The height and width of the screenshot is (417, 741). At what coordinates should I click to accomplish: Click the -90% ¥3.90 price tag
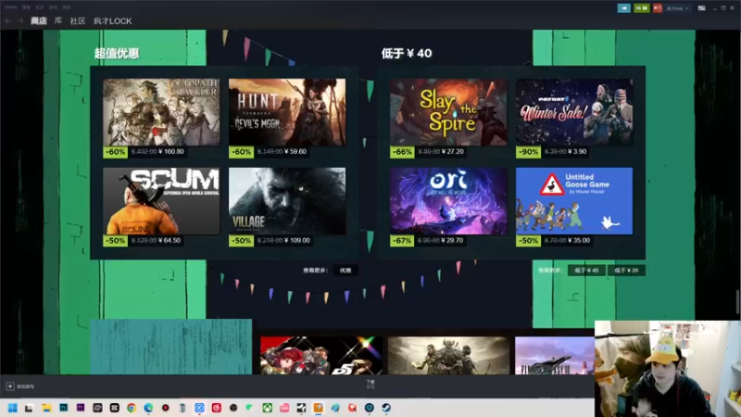[552, 152]
